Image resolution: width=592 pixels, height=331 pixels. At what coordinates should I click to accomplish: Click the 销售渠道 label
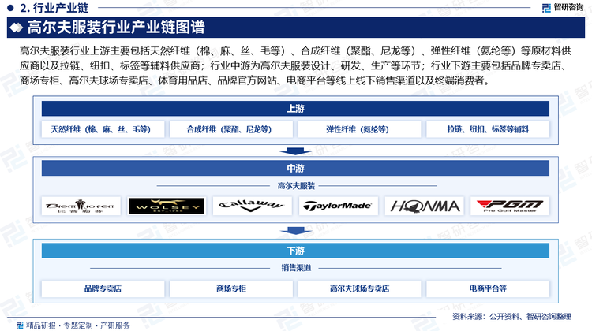pyautogui.click(x=296, y=268)
